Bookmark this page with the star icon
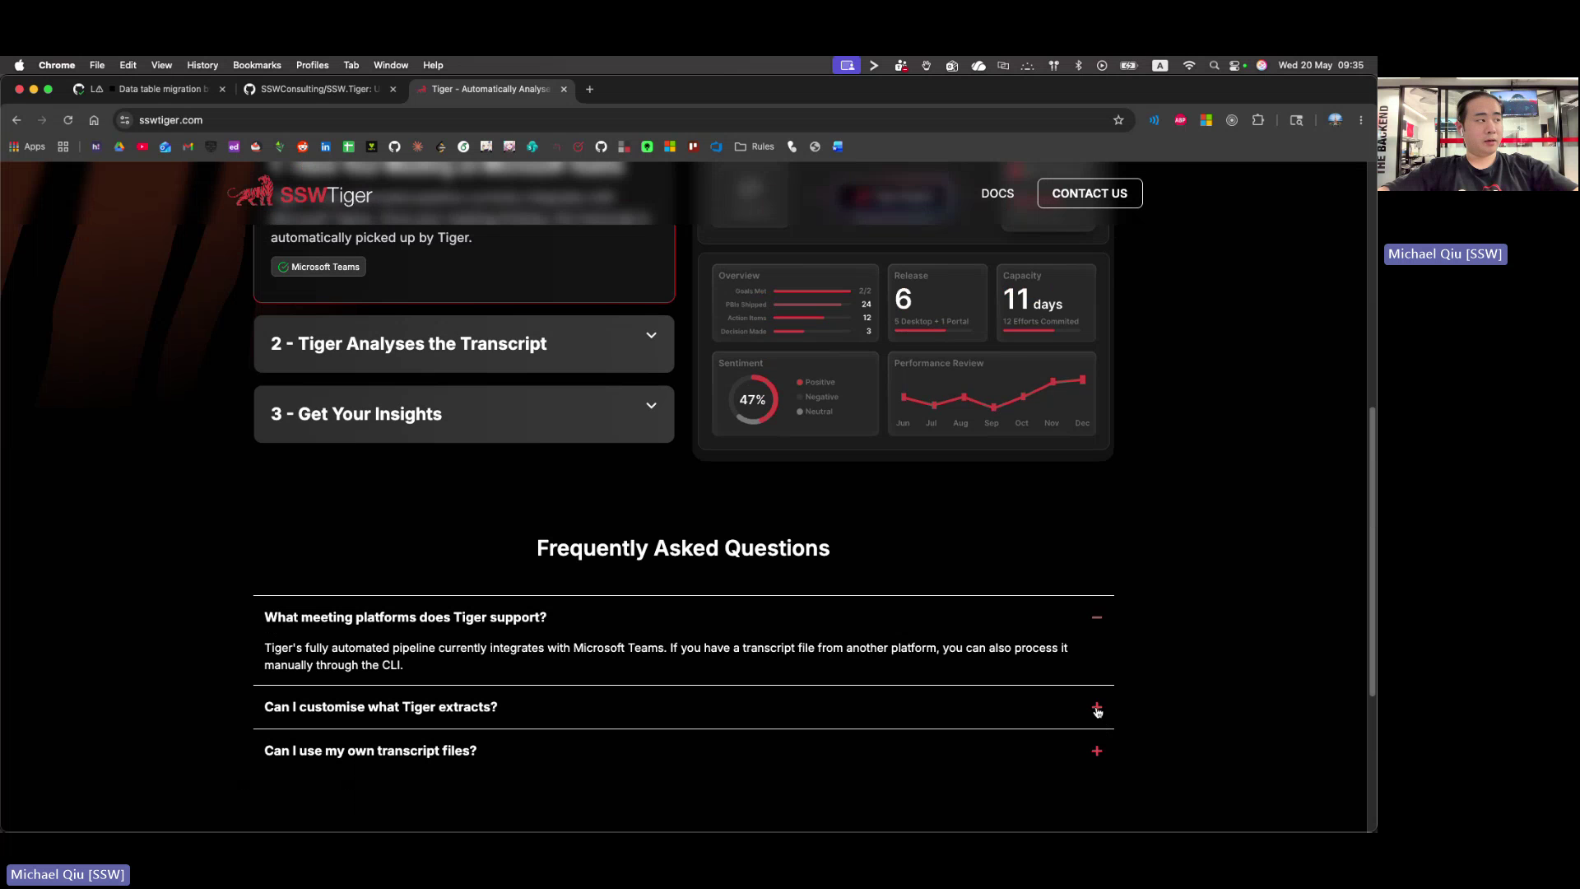 [1118, 120]
